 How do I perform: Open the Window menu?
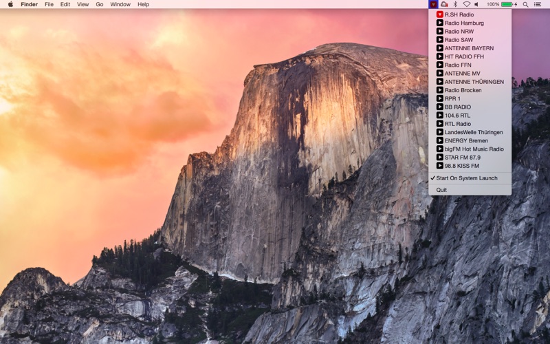(120, 4)
